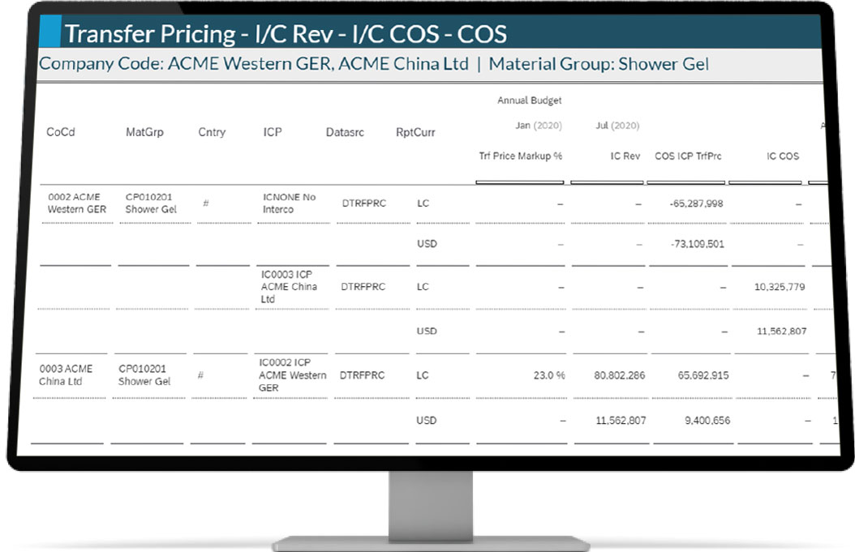Screen dimensions: 855x552
Task: Click the '0003 ACME China Ltd' company cell
Action: pyautogui.click(x=66, y=375)
